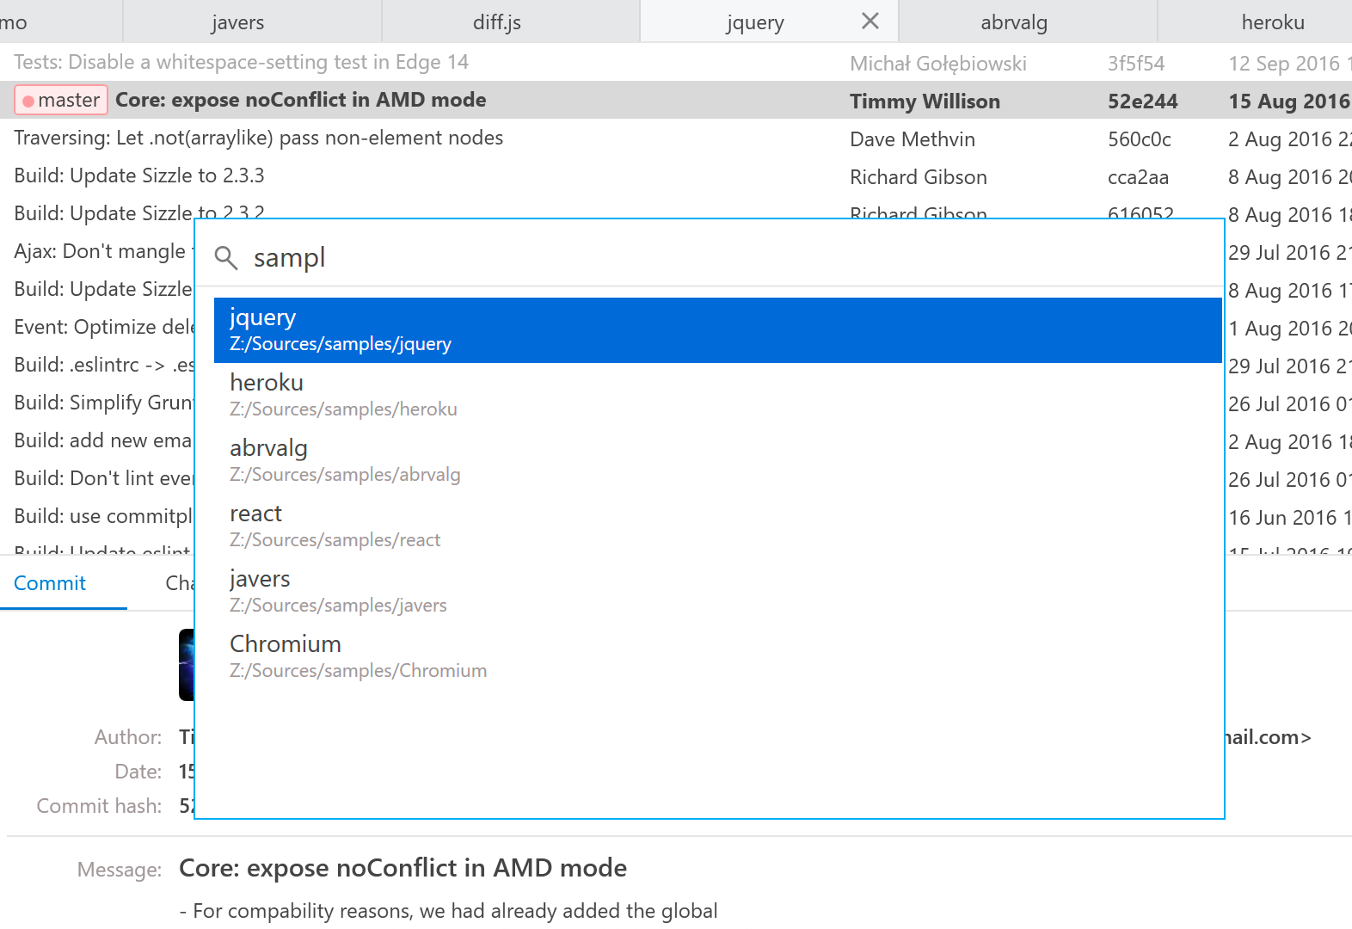Screen dimensions: 1352x929
Task: Select commit 'Build: use commitpl...'
Action: (103, 516)
